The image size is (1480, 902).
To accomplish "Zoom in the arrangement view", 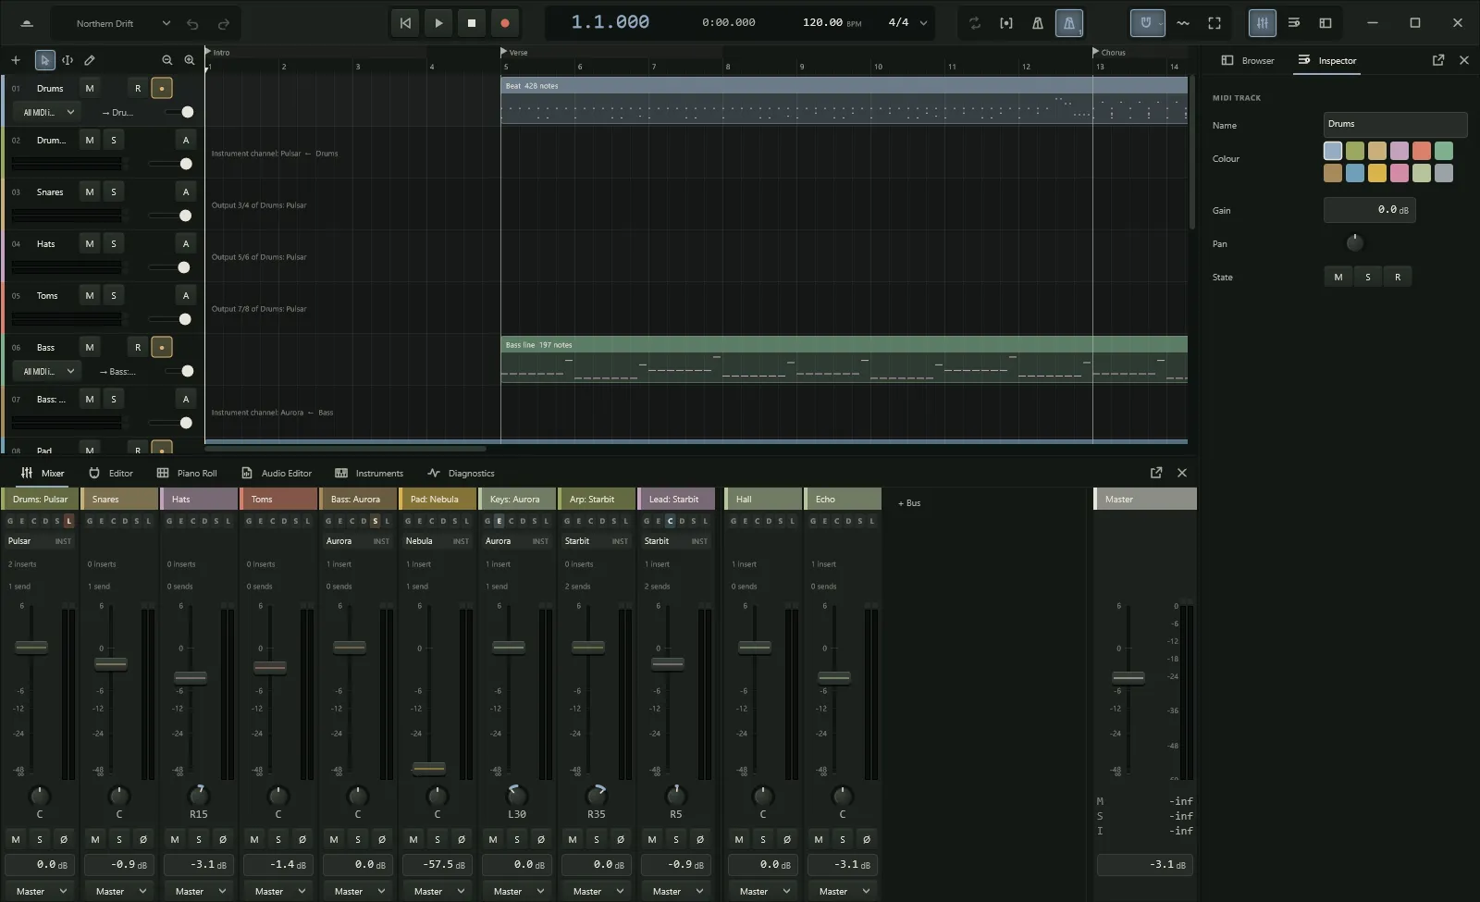I will pos(190,60).
